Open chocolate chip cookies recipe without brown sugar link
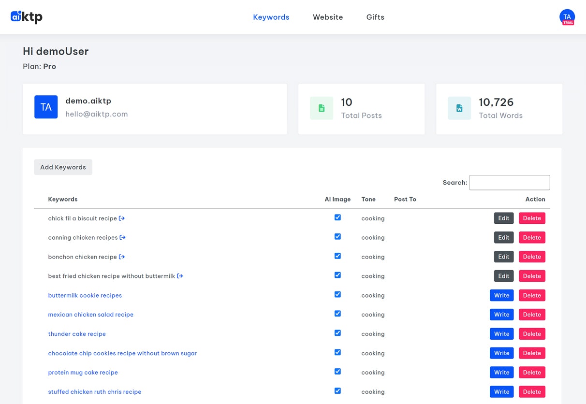586x404 pixels. pyautogui.click(x=122, y=353)
